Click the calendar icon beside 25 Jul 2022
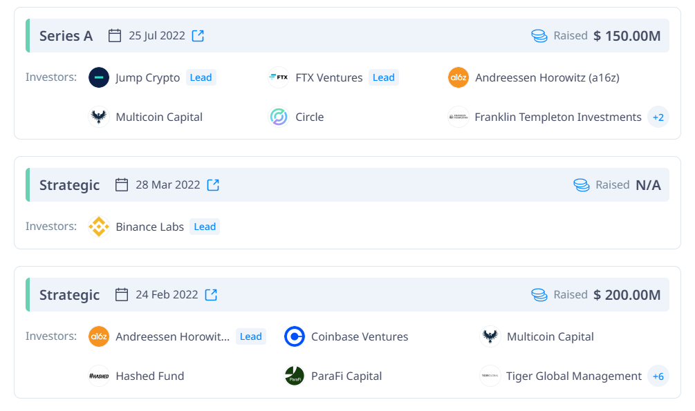 point(115,36)
